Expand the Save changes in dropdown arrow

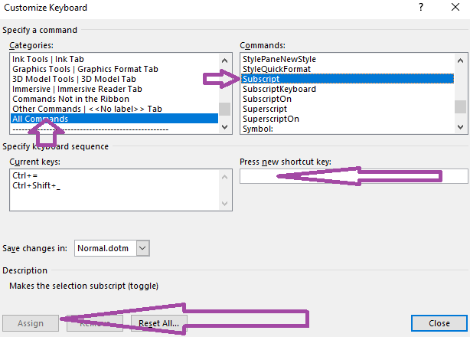142,248
